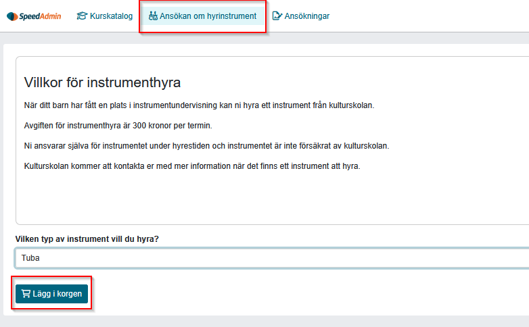Click the sentence starting 'Ni ansvarar själva'
Image resolution: width=529 pixels, height=327 pixels.
(x=206, y=146)
